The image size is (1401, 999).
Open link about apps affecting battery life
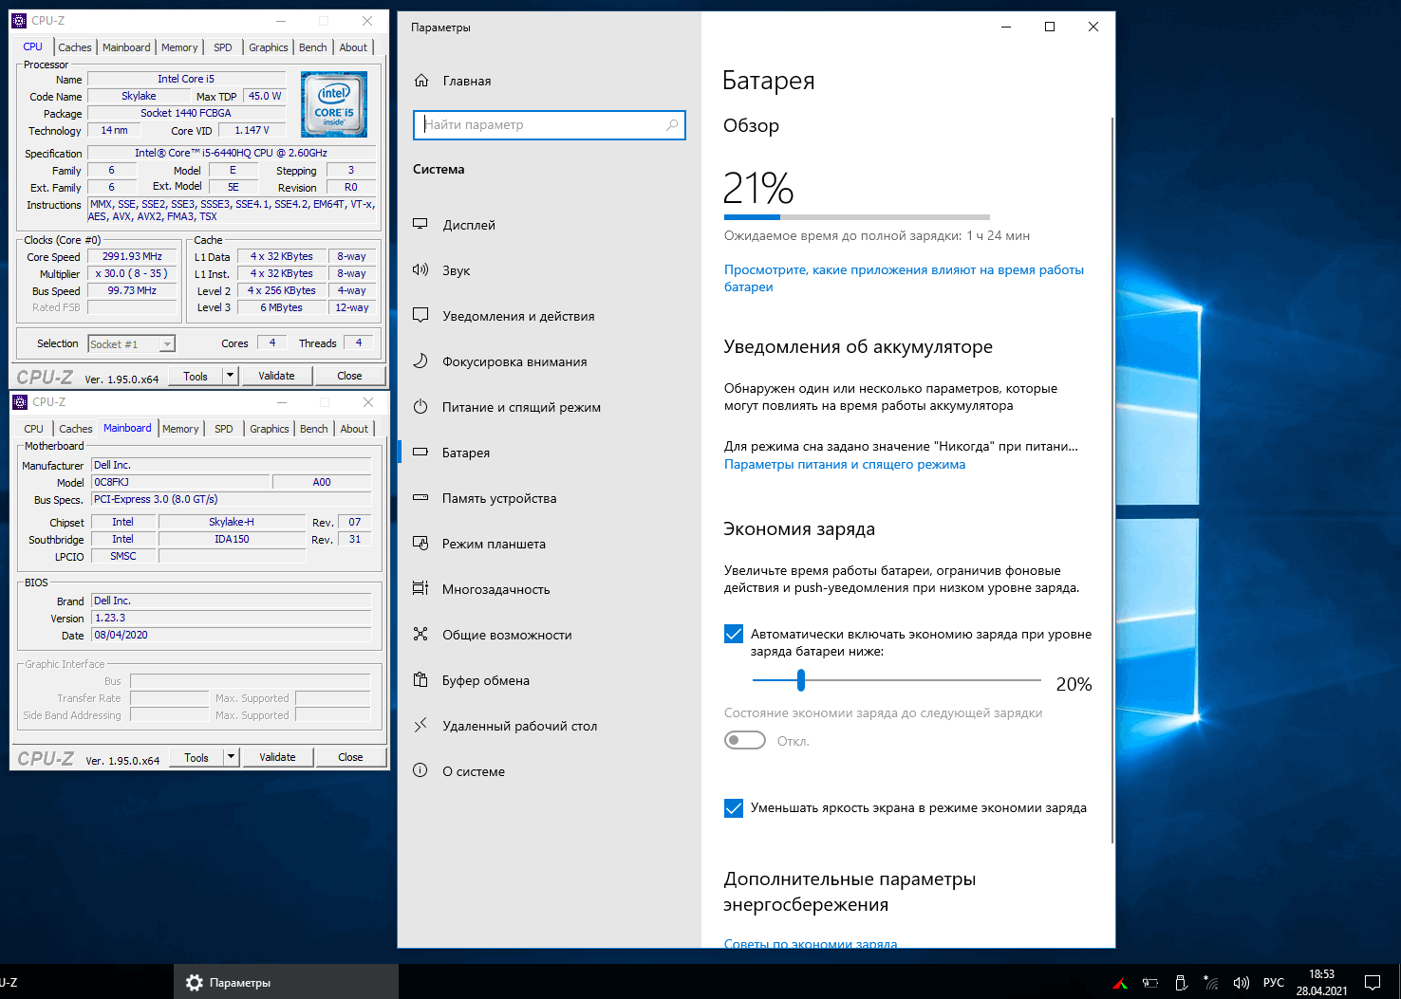[904, 278]
